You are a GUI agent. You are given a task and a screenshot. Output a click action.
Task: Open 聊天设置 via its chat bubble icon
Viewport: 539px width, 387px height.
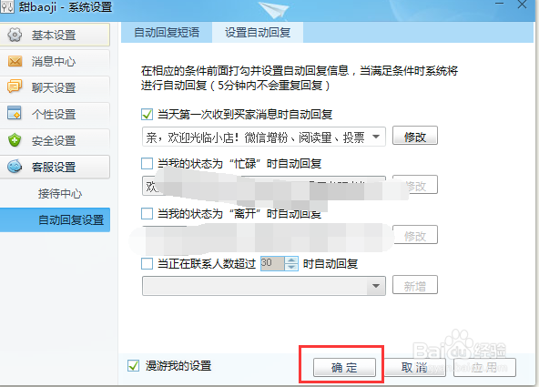(x=15, y=87)
